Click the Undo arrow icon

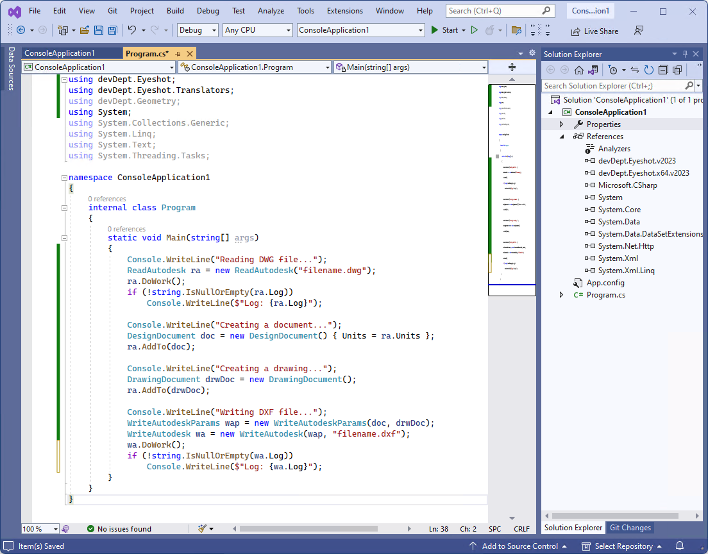[131, 30]
